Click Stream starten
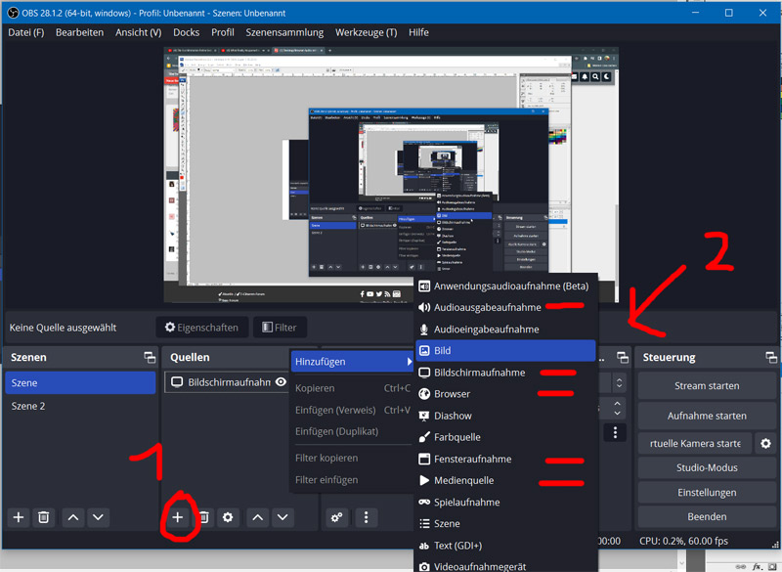 [707, 386]
